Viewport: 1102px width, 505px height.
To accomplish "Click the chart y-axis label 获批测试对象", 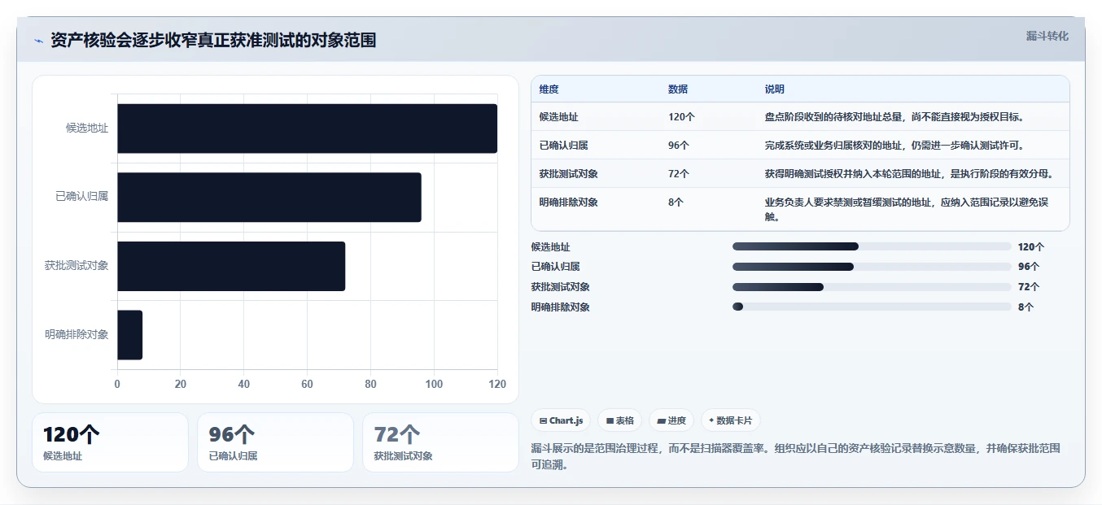I will pos(77,266).
